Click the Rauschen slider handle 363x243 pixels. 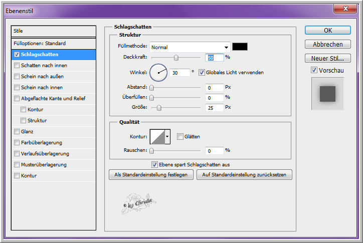151,151
